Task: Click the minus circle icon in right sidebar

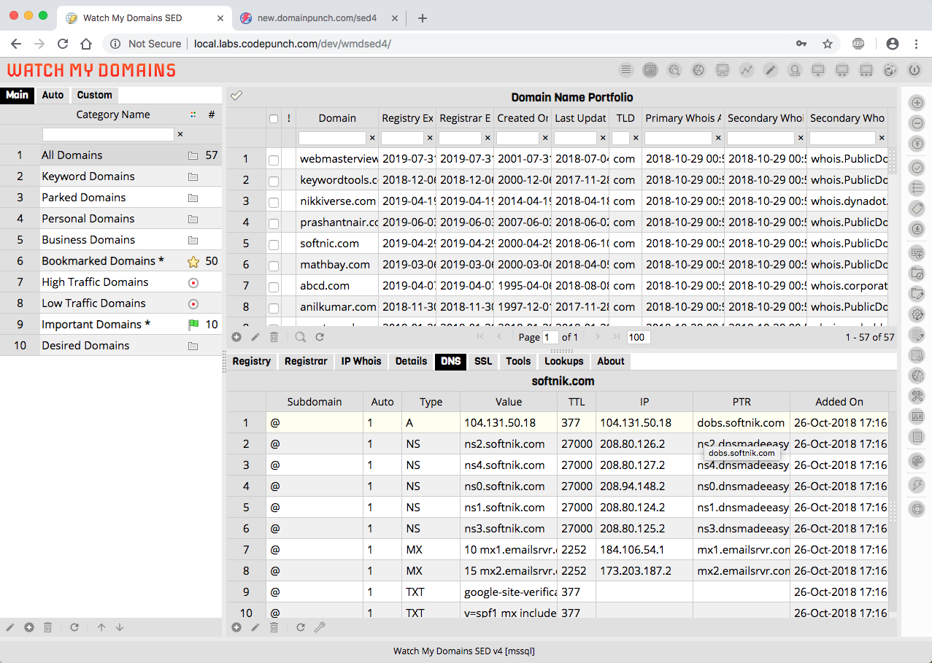Action: tap(917, 123)
